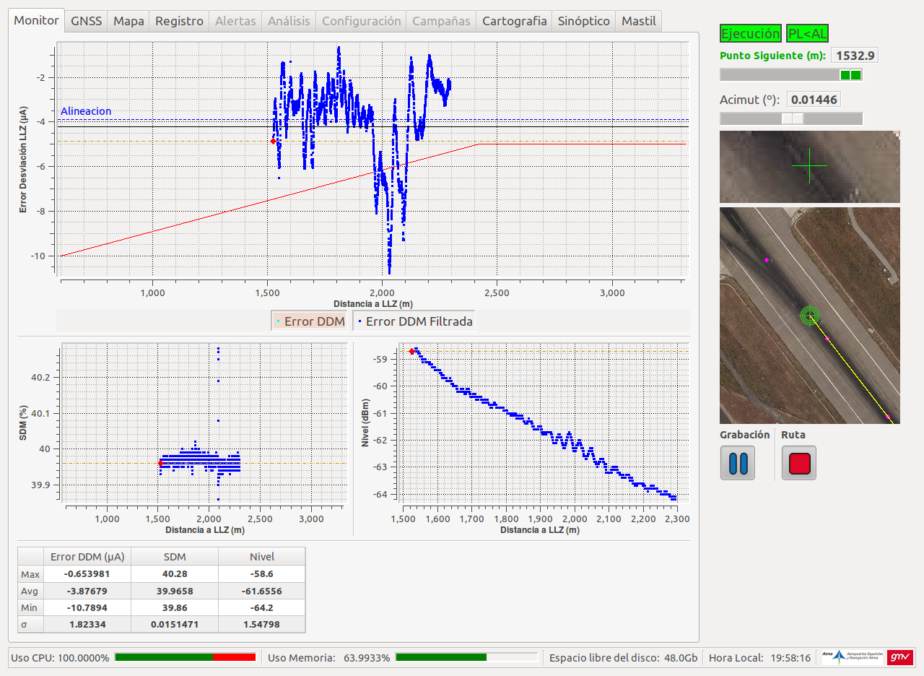Click the Min Nivel cell -64.2

262,607
